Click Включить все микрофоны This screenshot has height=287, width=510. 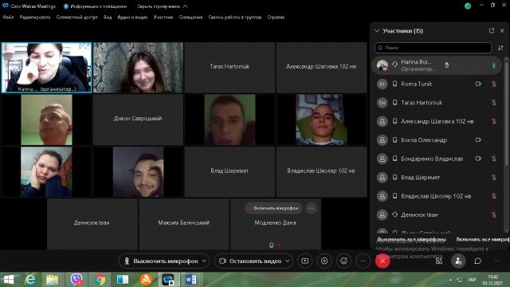point(483,239)
